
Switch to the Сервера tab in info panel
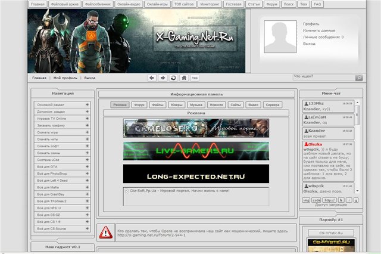273,105
